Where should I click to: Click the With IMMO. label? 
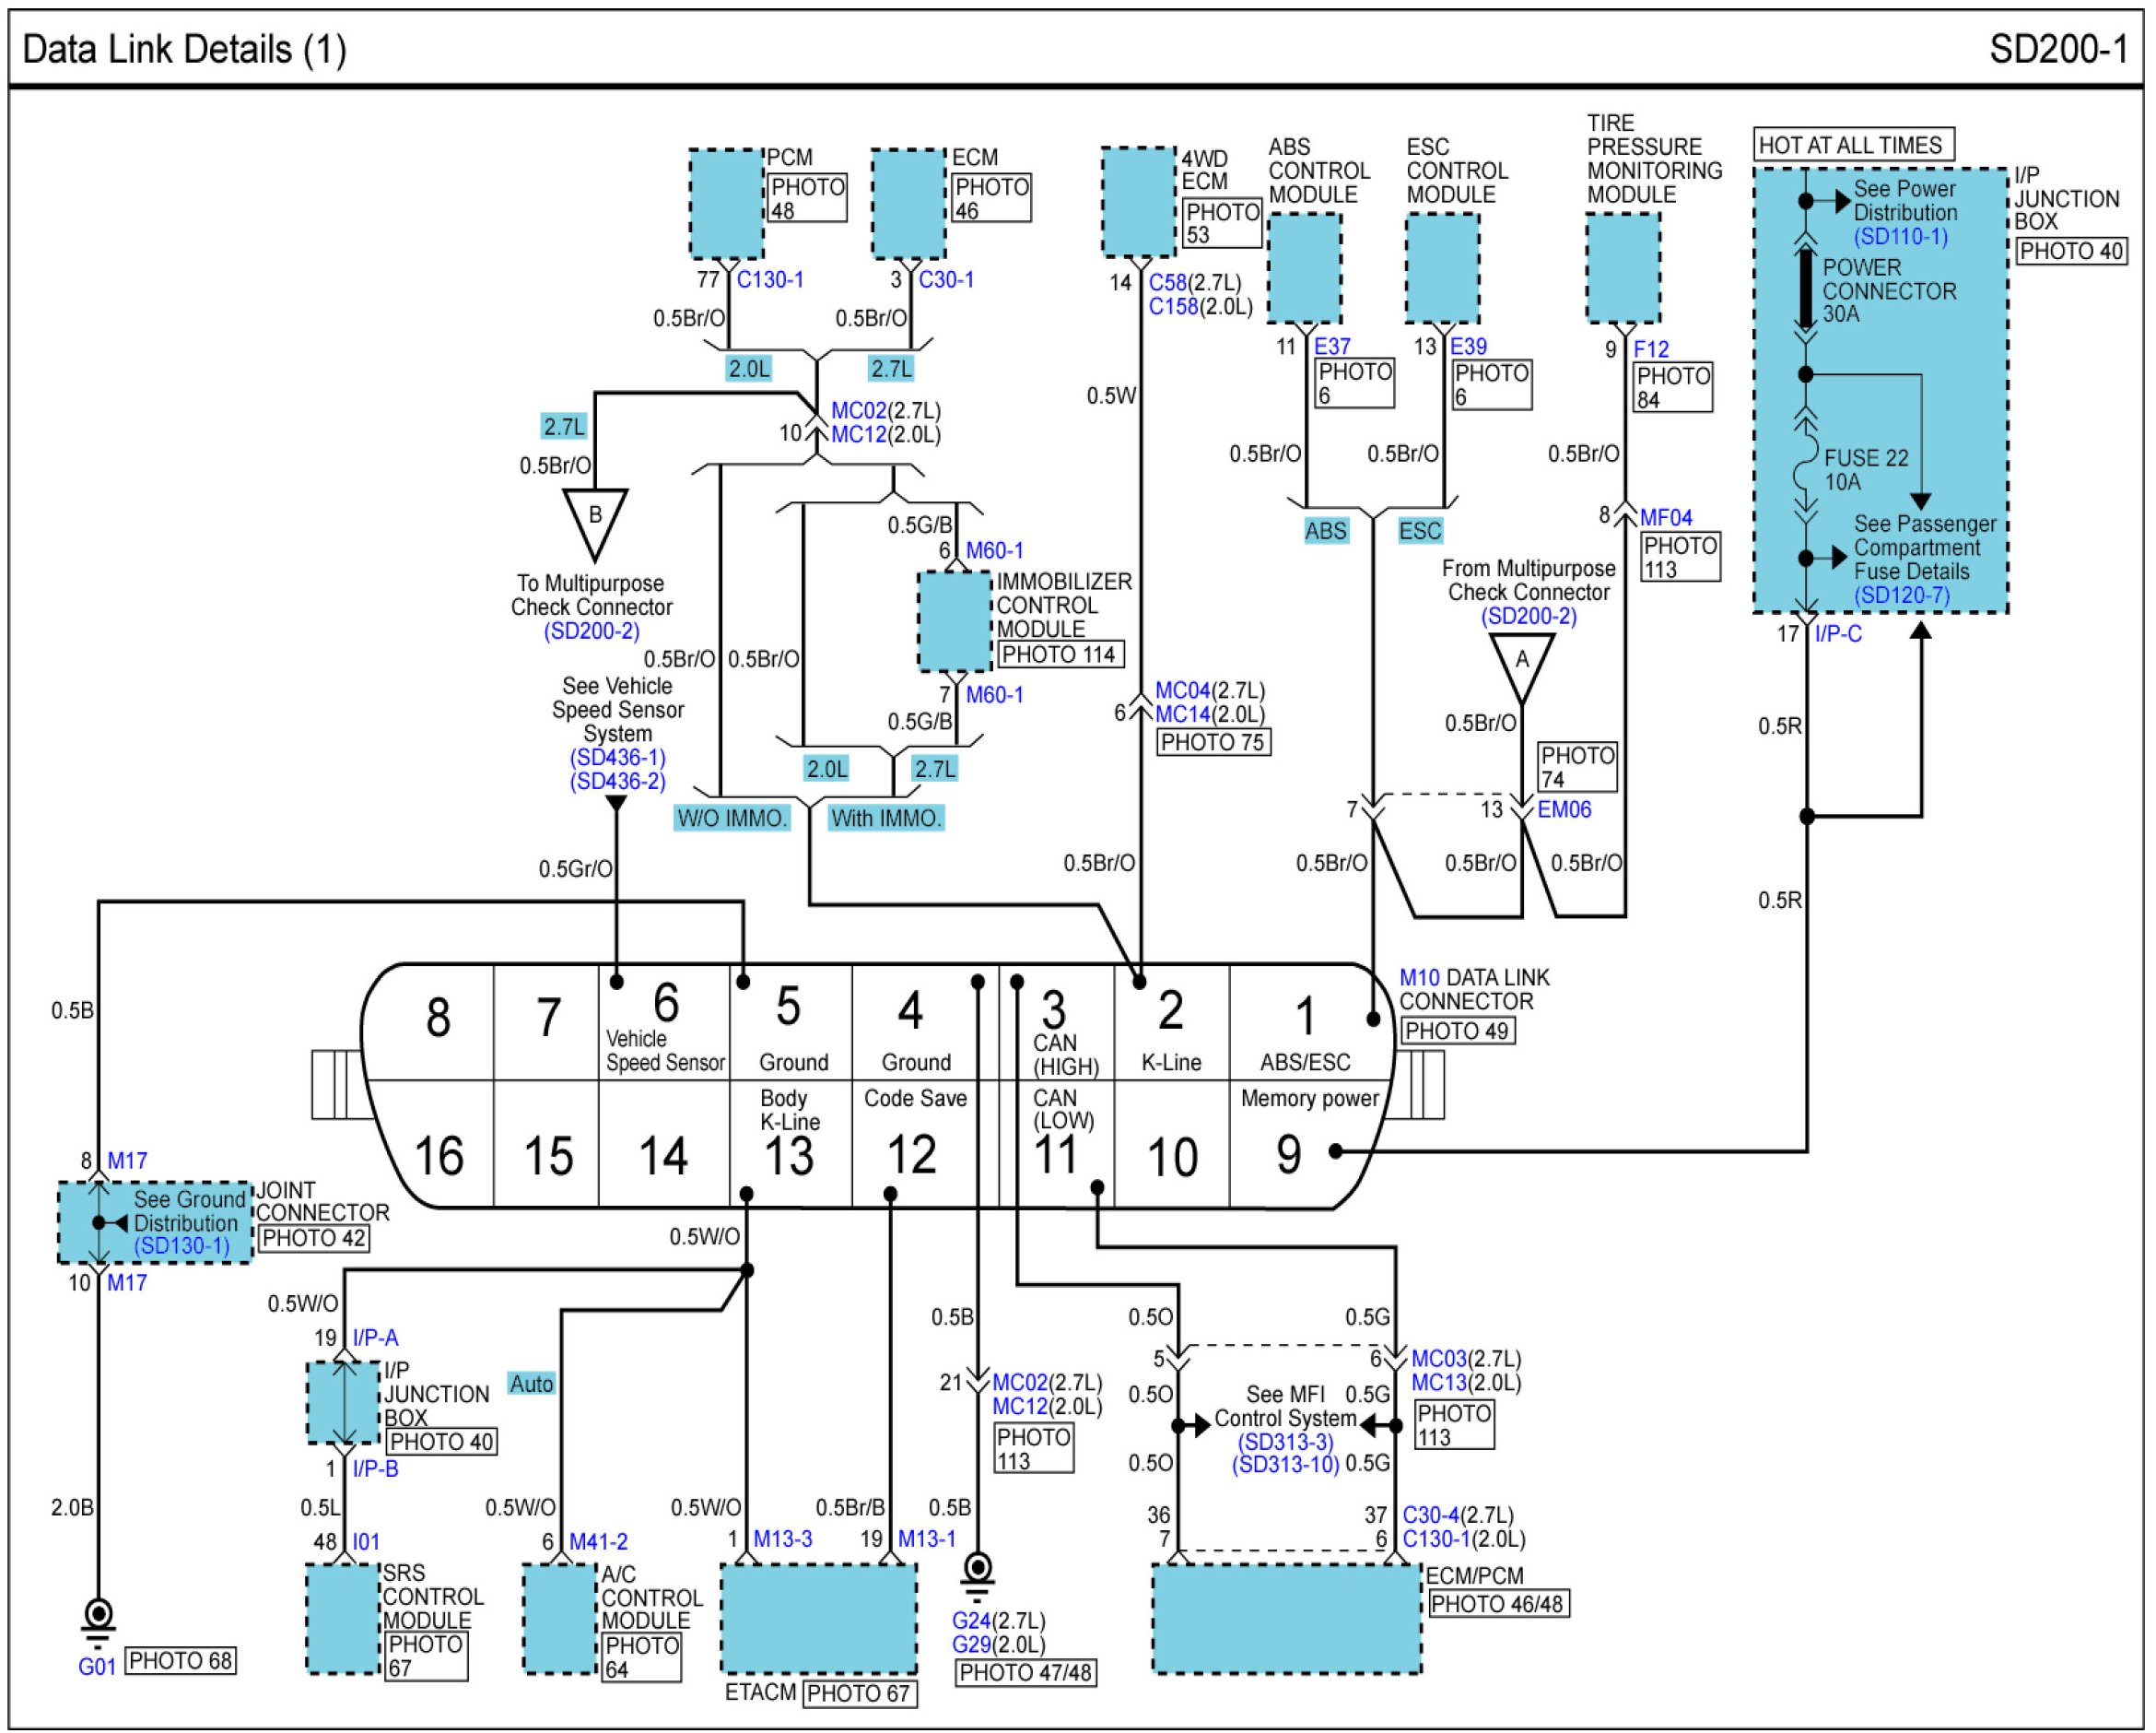click(x=885, y=819)
